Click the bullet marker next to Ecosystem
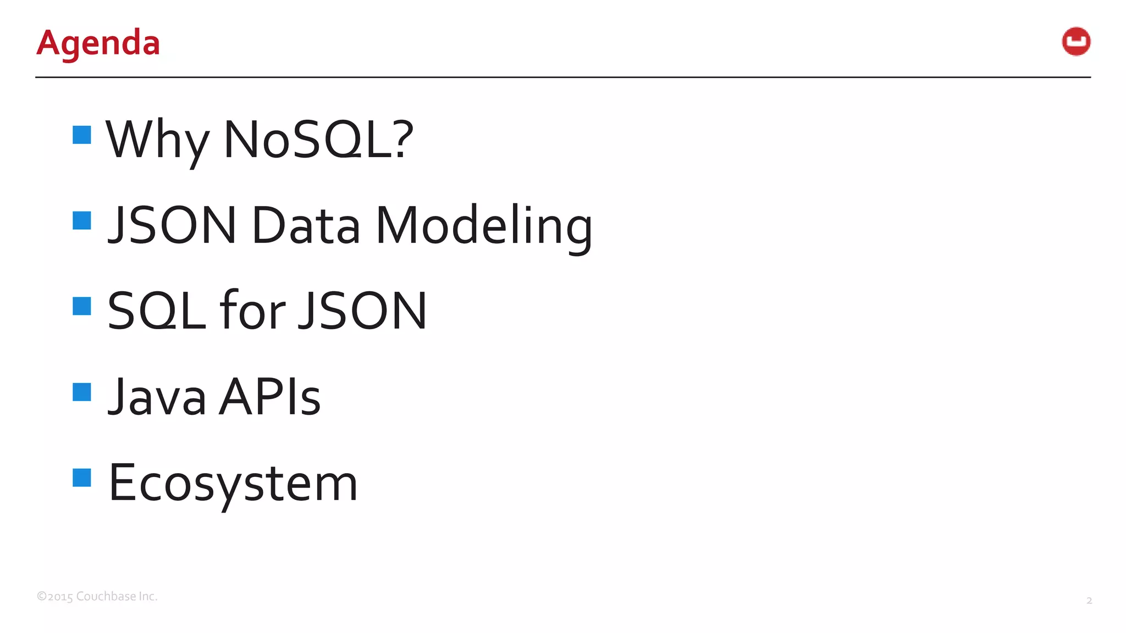This screenshot has width=1126, height=633. pos(82,477)
